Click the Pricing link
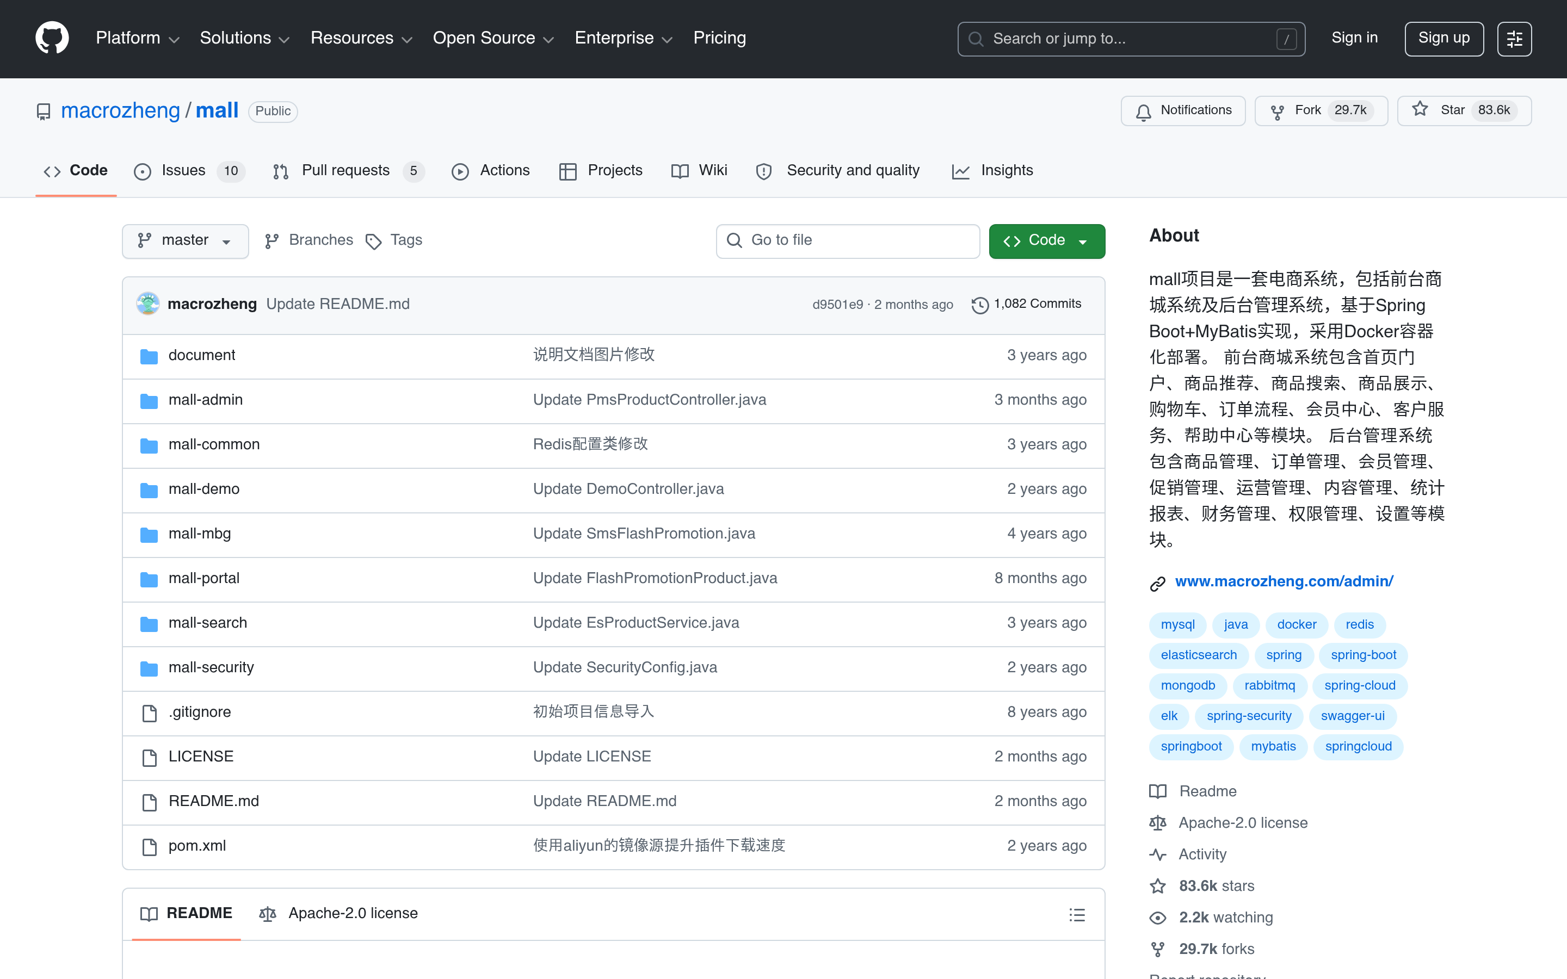The image size is (1567, 979). coord(719,38)
